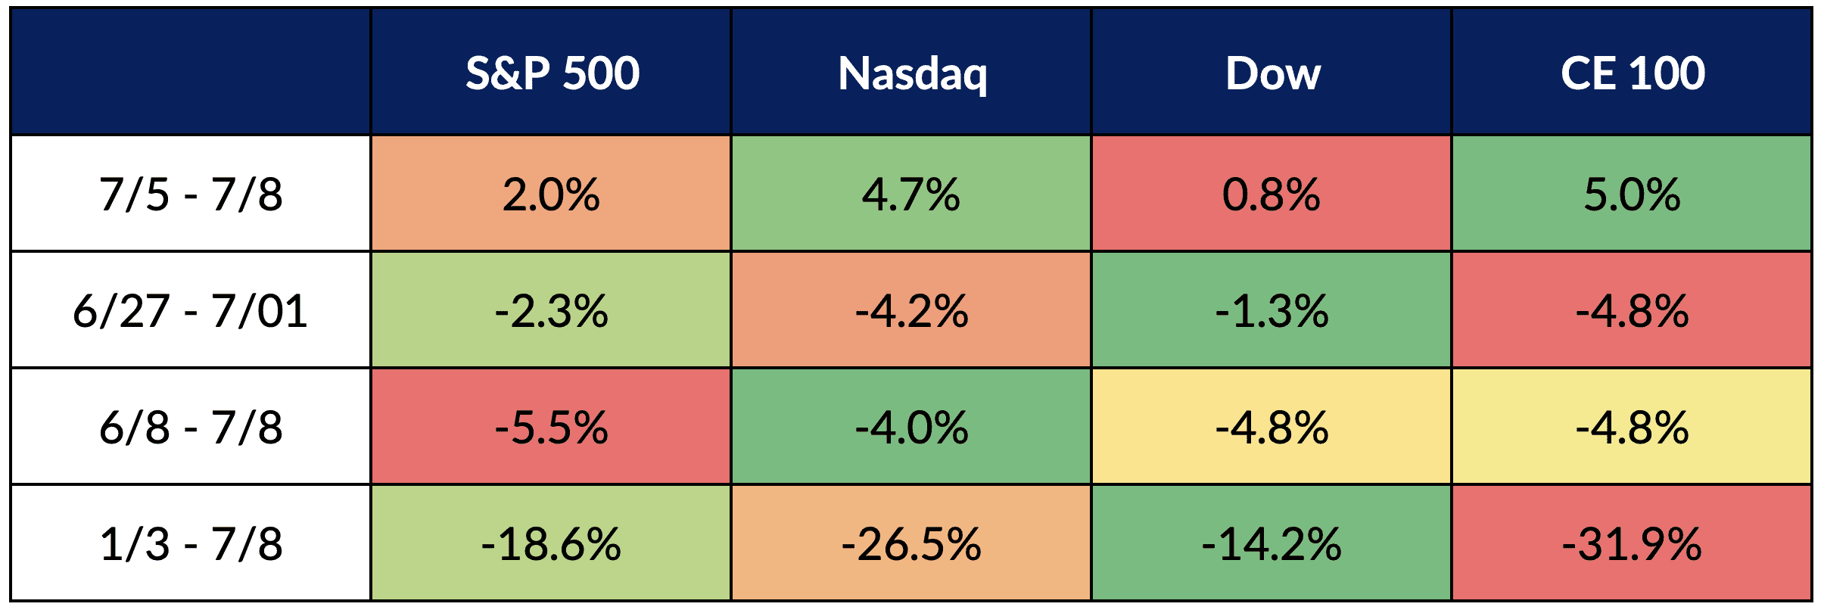Click the S&P 500 cell showing 2.0%
Viewport: 1824px width, 613px height.
click(551, 194)
